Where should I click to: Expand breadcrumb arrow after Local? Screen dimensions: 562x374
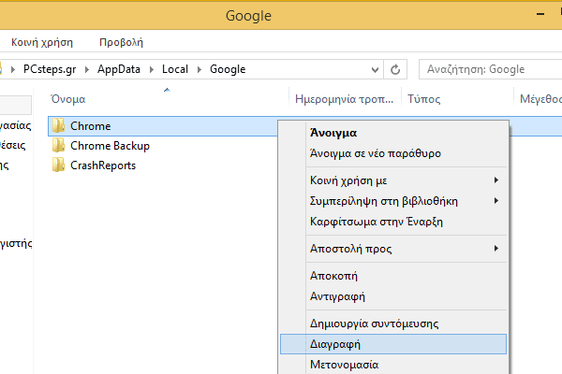(x=200, y=69)
